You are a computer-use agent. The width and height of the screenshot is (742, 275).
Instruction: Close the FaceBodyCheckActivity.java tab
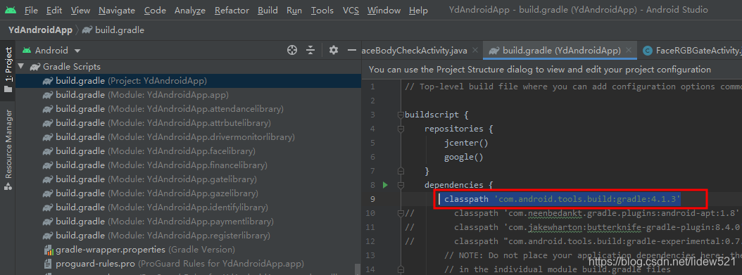tap(475, 50)
